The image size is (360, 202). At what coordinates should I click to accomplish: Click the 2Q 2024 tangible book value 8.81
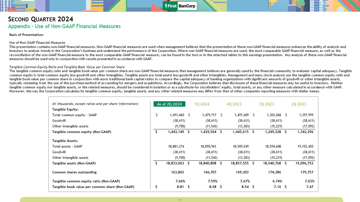[180, 187]
